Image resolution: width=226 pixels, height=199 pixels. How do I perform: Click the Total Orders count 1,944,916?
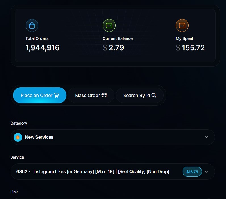coord(42,48)
